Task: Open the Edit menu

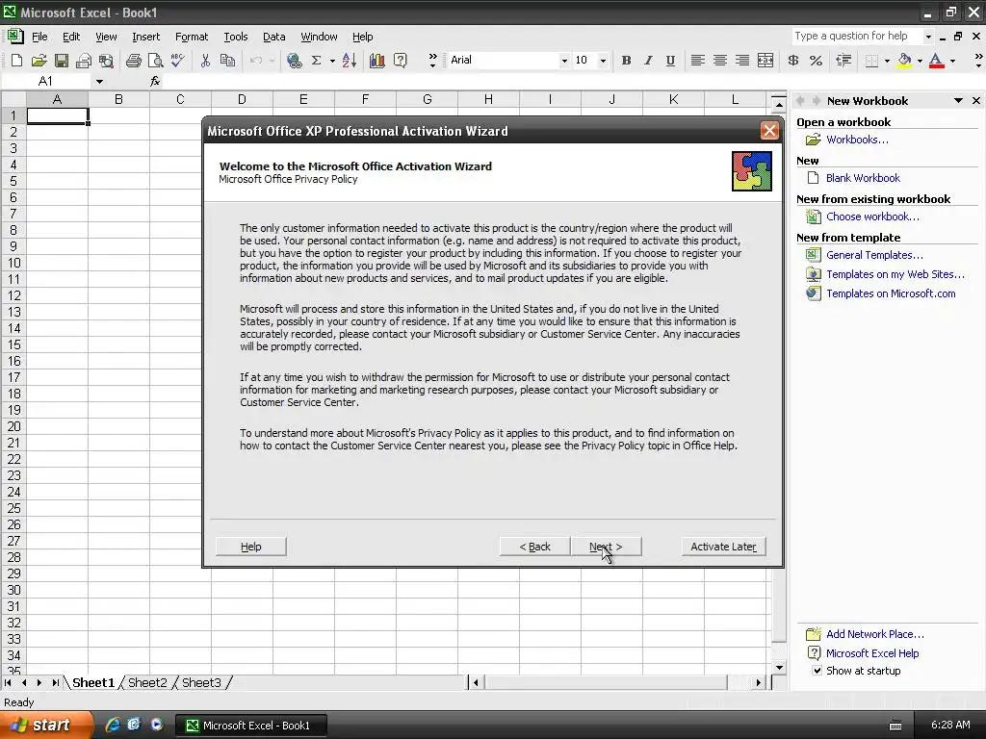Action: [x=71, y=37]
